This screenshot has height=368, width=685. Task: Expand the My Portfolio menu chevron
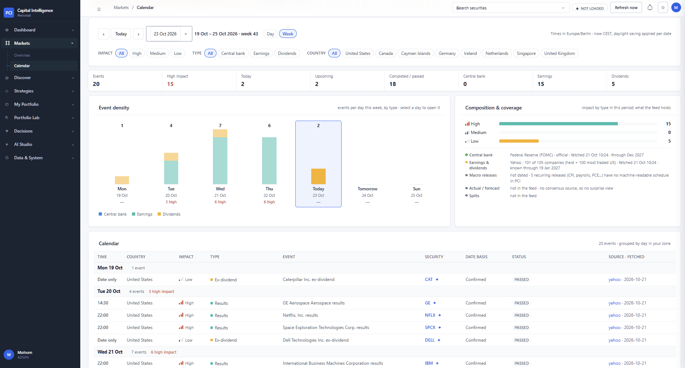[73, 105]
